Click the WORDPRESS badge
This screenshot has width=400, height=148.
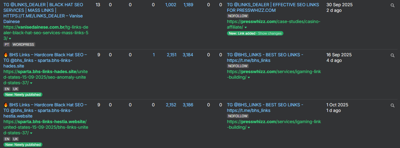pyautogui.click(x=23, y=44)
